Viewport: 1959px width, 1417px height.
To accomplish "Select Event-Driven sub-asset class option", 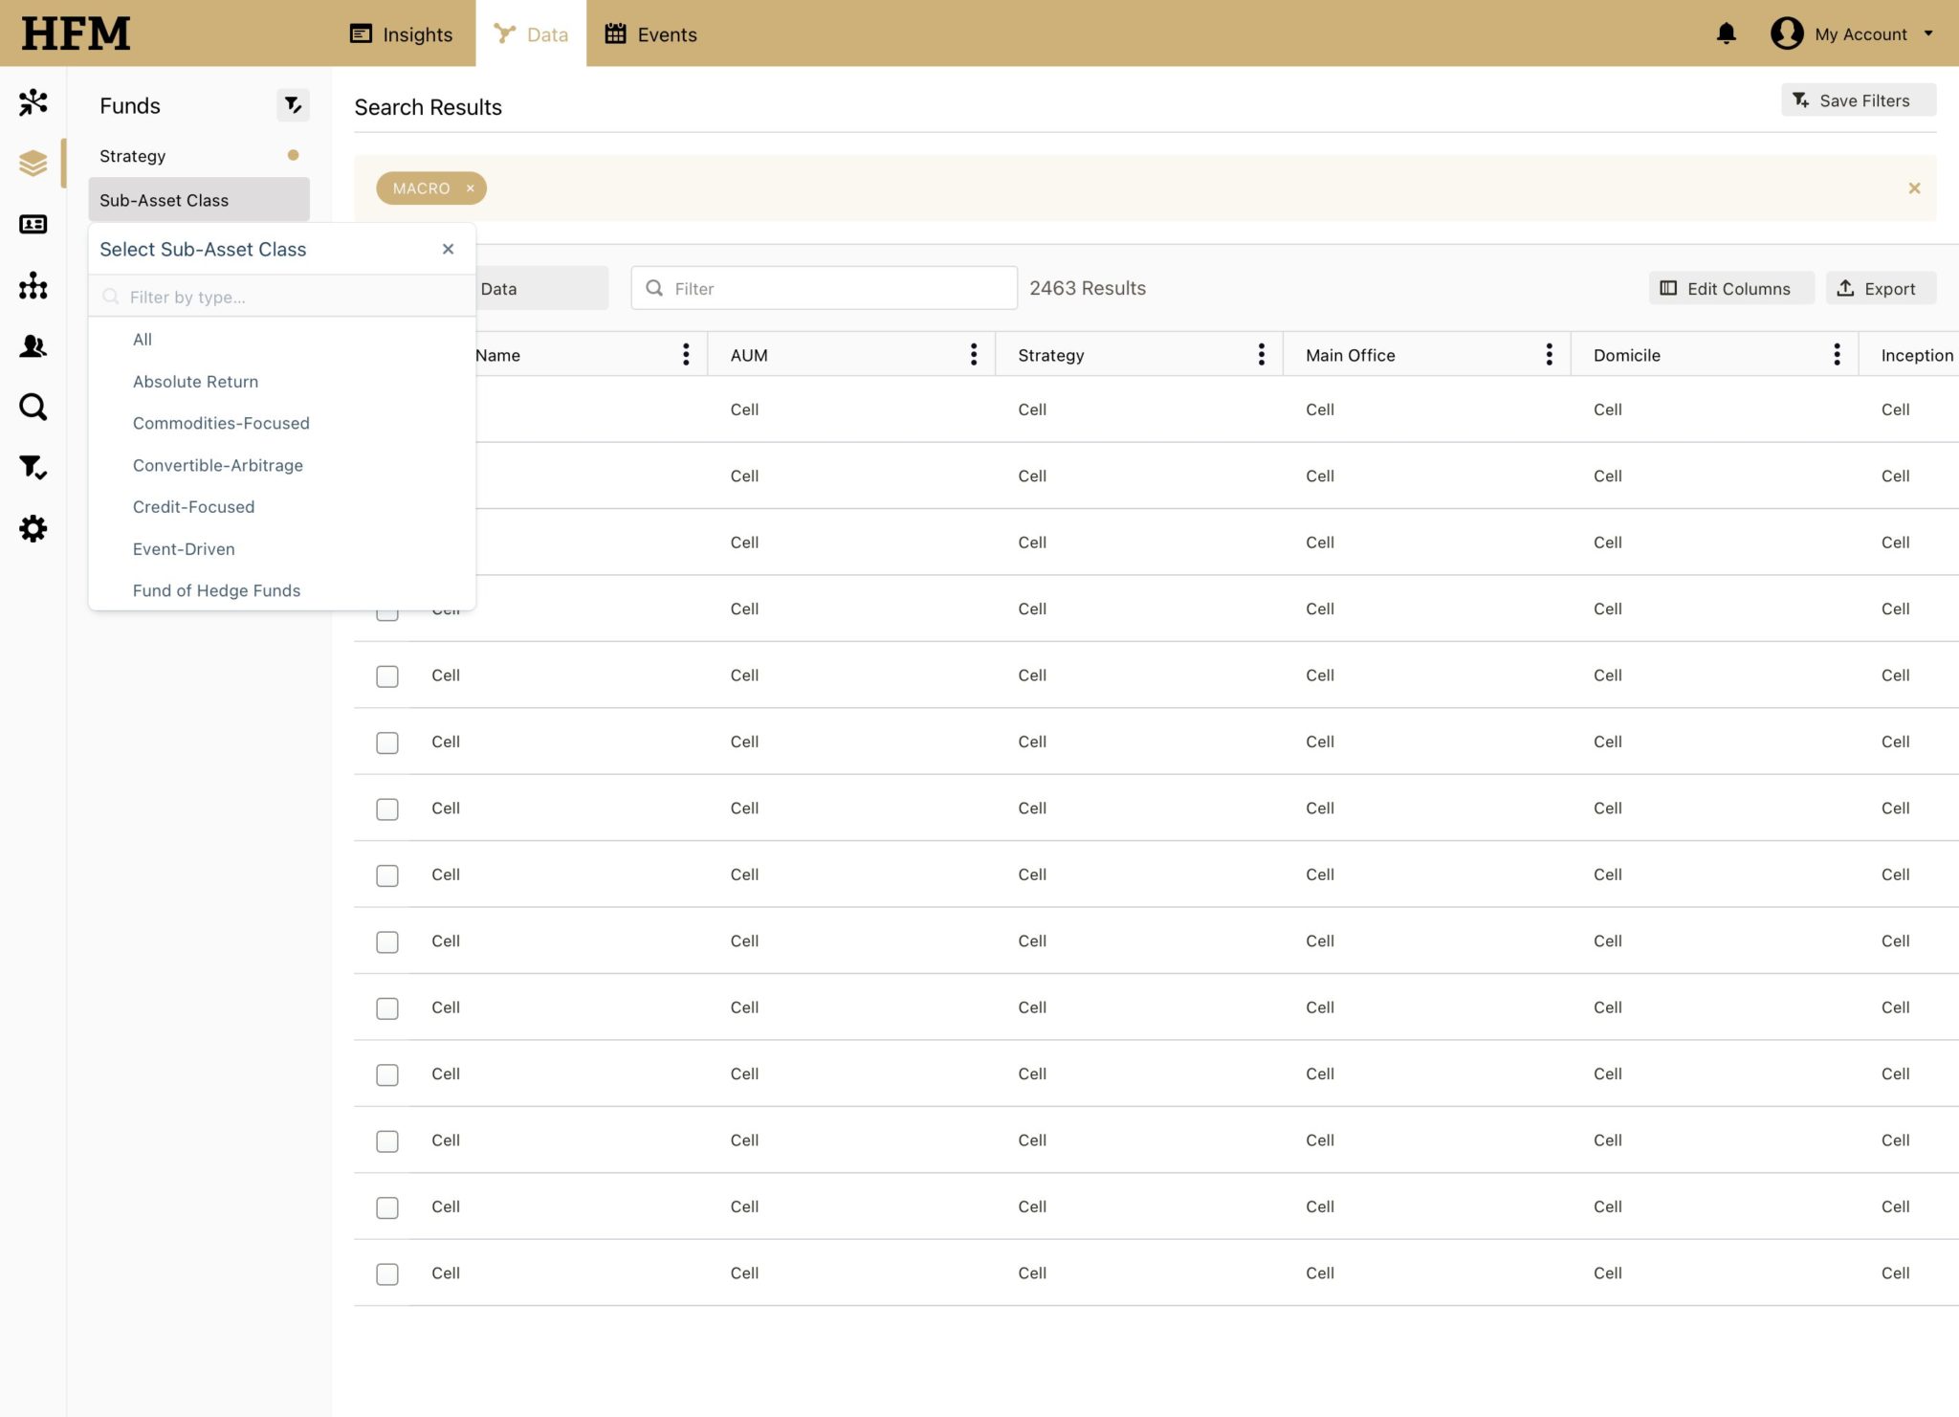I will (184, 549).
